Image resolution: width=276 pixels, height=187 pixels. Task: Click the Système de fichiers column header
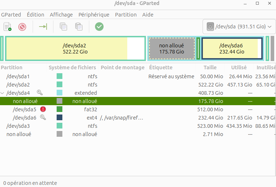coord(72,67)
